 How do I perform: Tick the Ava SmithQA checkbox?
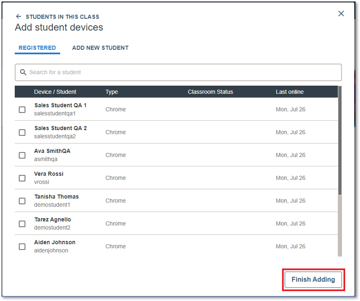22,155
